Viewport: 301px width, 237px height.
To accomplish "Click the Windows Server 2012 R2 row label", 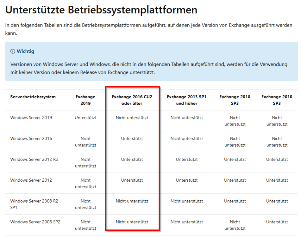I will 34,159.
